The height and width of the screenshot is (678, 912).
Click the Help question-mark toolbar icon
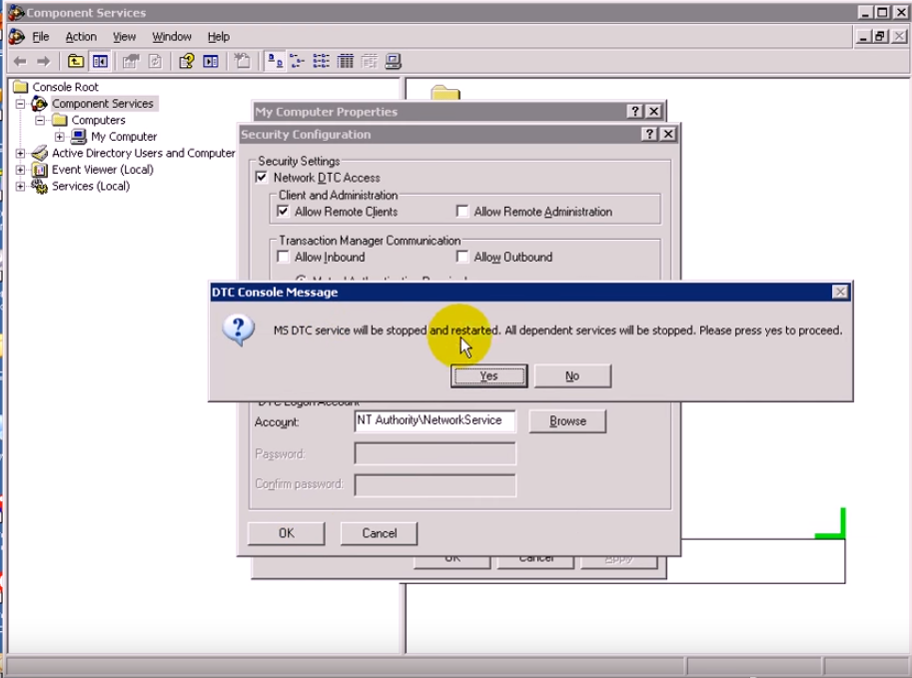click(186, 61)
